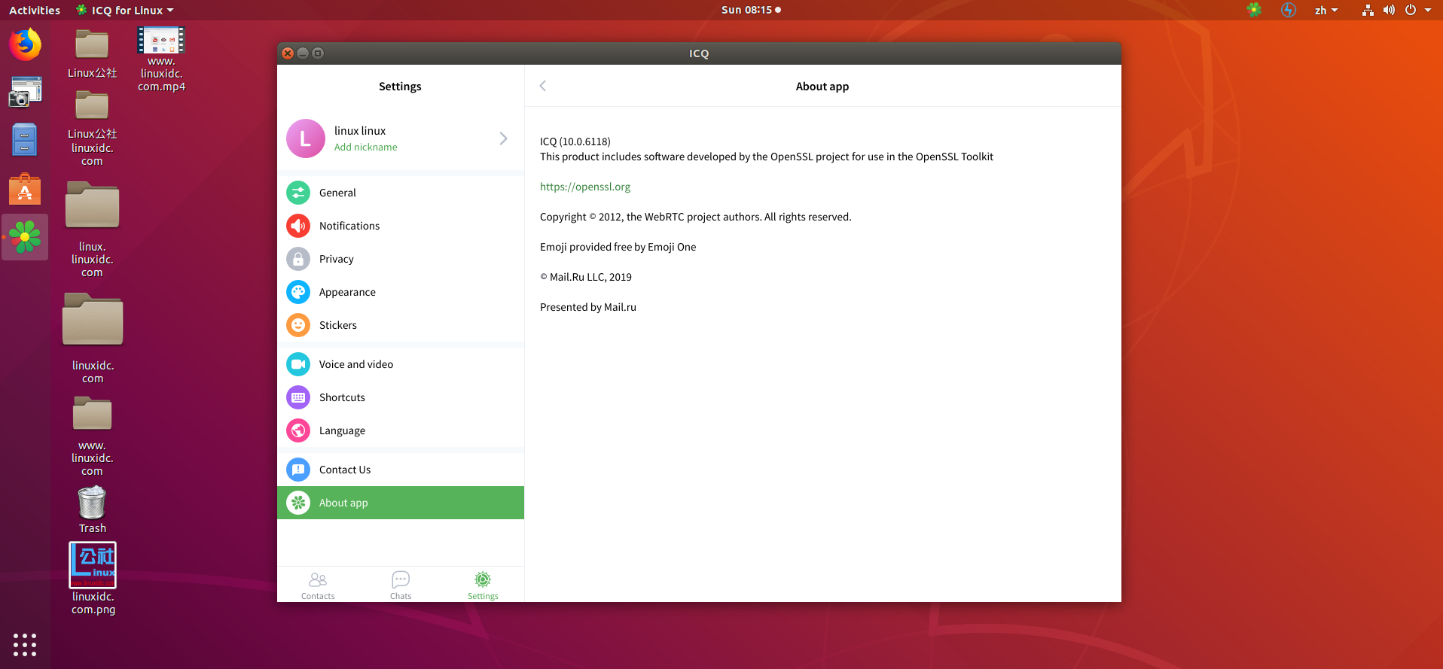Click the linux linux profile avatar
The height and width of the screenshot is (669, 1443).
point(306,138)
